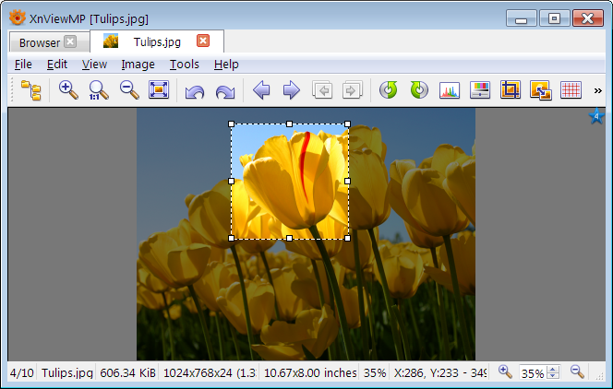The width and height of the screenshot is (613, 389).
Task: Increase zoom with the spinner up arrow
Action: click(553, 369)
